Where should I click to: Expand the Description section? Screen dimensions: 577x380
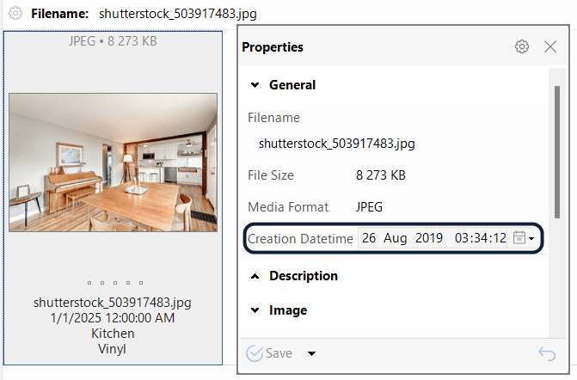(x=255, y=276)
